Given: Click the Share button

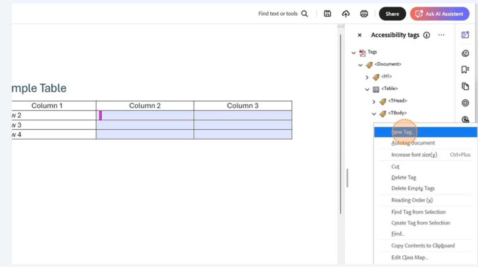Looking at the screenshot, I should click(392, 14).
